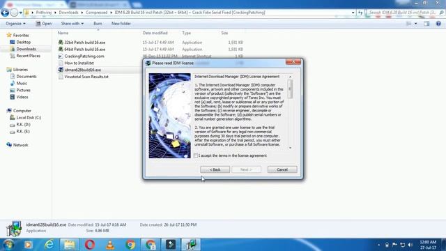This screenshot has width=446, height=251.
Task: Select How to Install.txt file
Action: (x=76, y=63)
